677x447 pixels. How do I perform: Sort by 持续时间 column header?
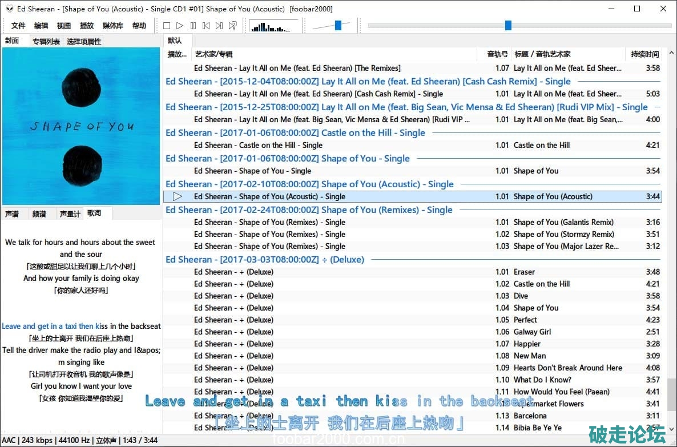[644, 54]
